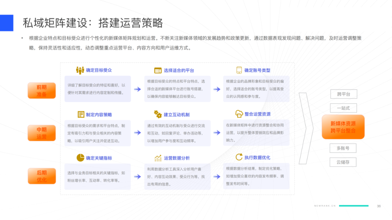Click the heading 确定关键指标

[99, 158]
